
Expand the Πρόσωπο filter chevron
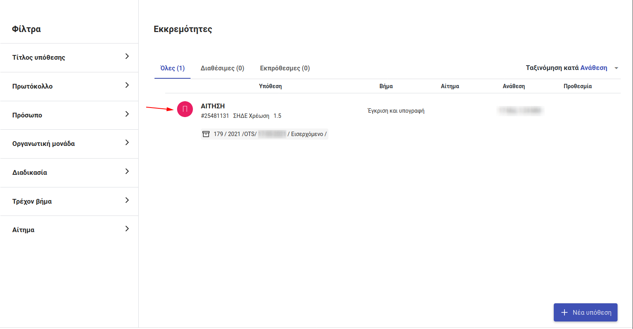tap(127, 114)
